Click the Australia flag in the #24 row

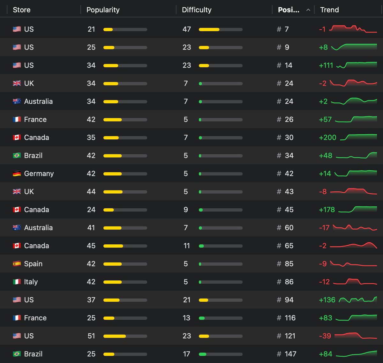17,101
